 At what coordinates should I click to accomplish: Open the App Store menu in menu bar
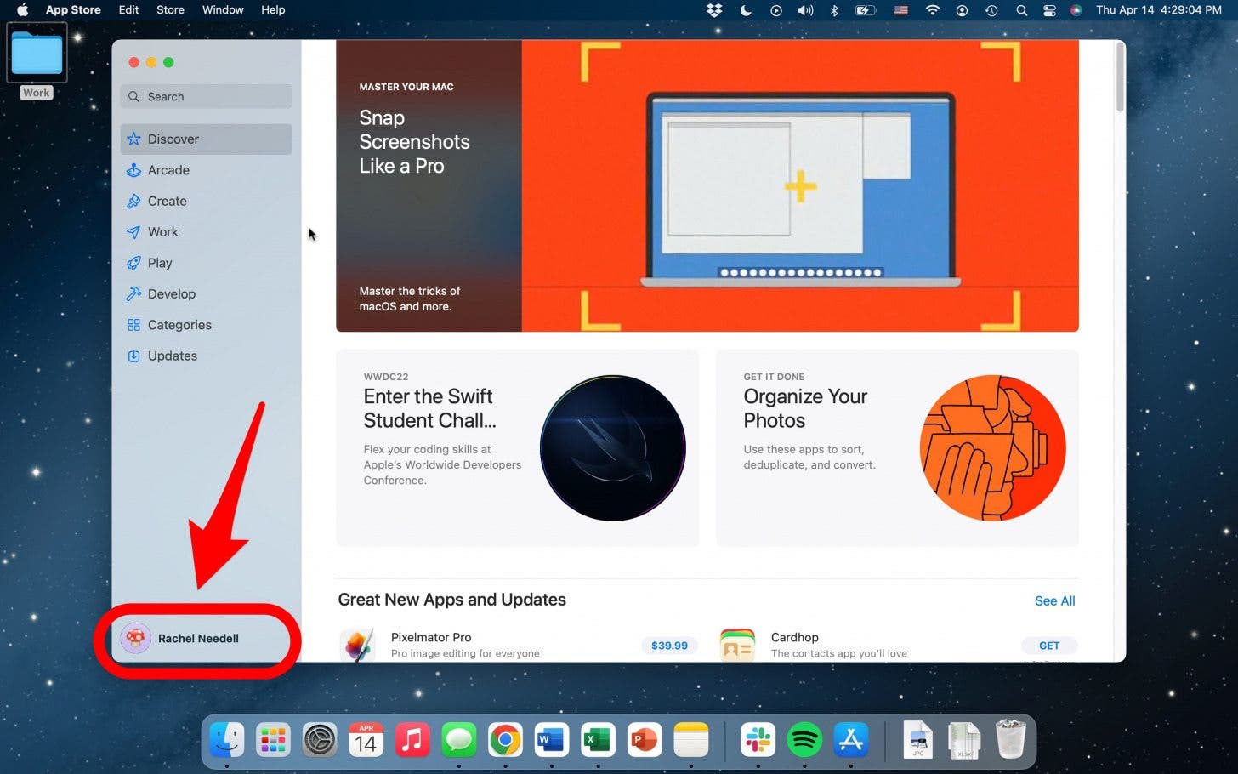[73, 10]
